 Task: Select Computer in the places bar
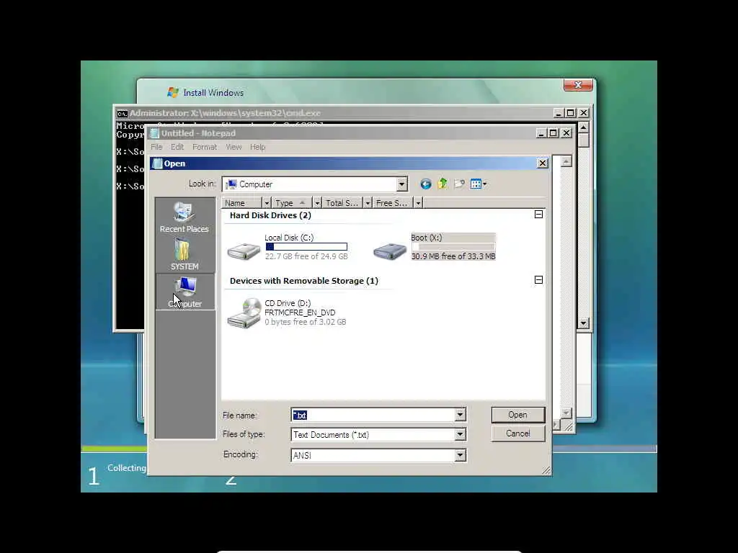(x=185, y=292)
